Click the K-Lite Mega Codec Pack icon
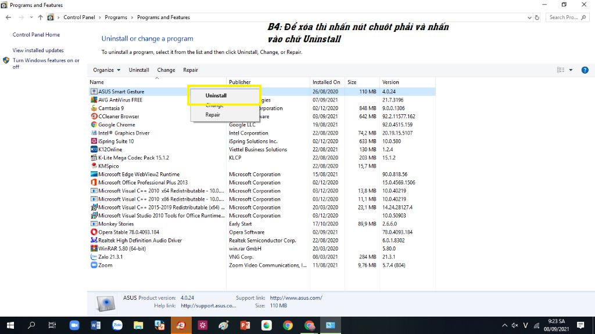The width and height of the screenshot is (595, 334). (x=94, y=158)
